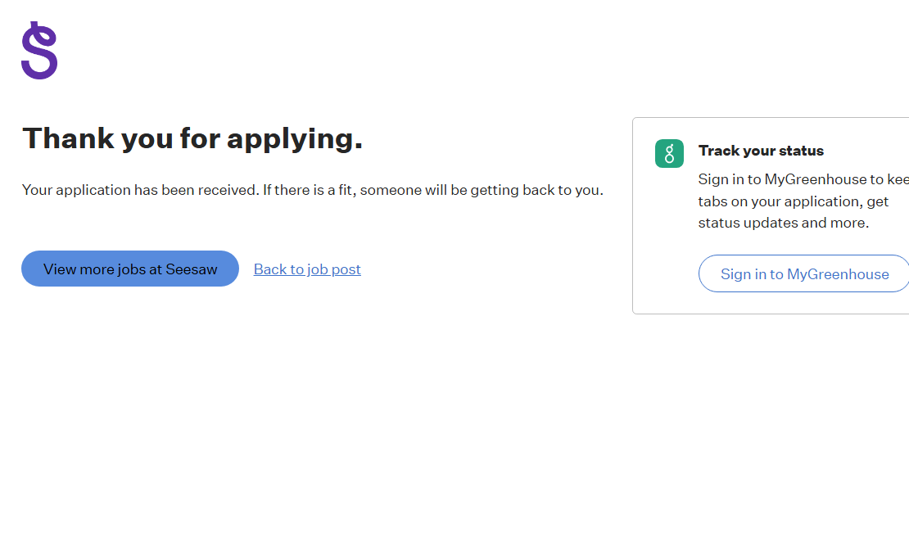Image resolution: width=909 pixels, height=533 pixels.
Task: Click the "Thank you for applying." heading
Action: pos(192,138)
